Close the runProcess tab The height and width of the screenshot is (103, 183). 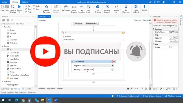[49, 17]
